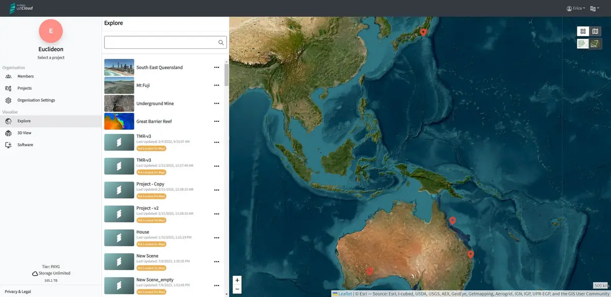
Task: Switch to map view toggle
Action: tap(596, 32)
